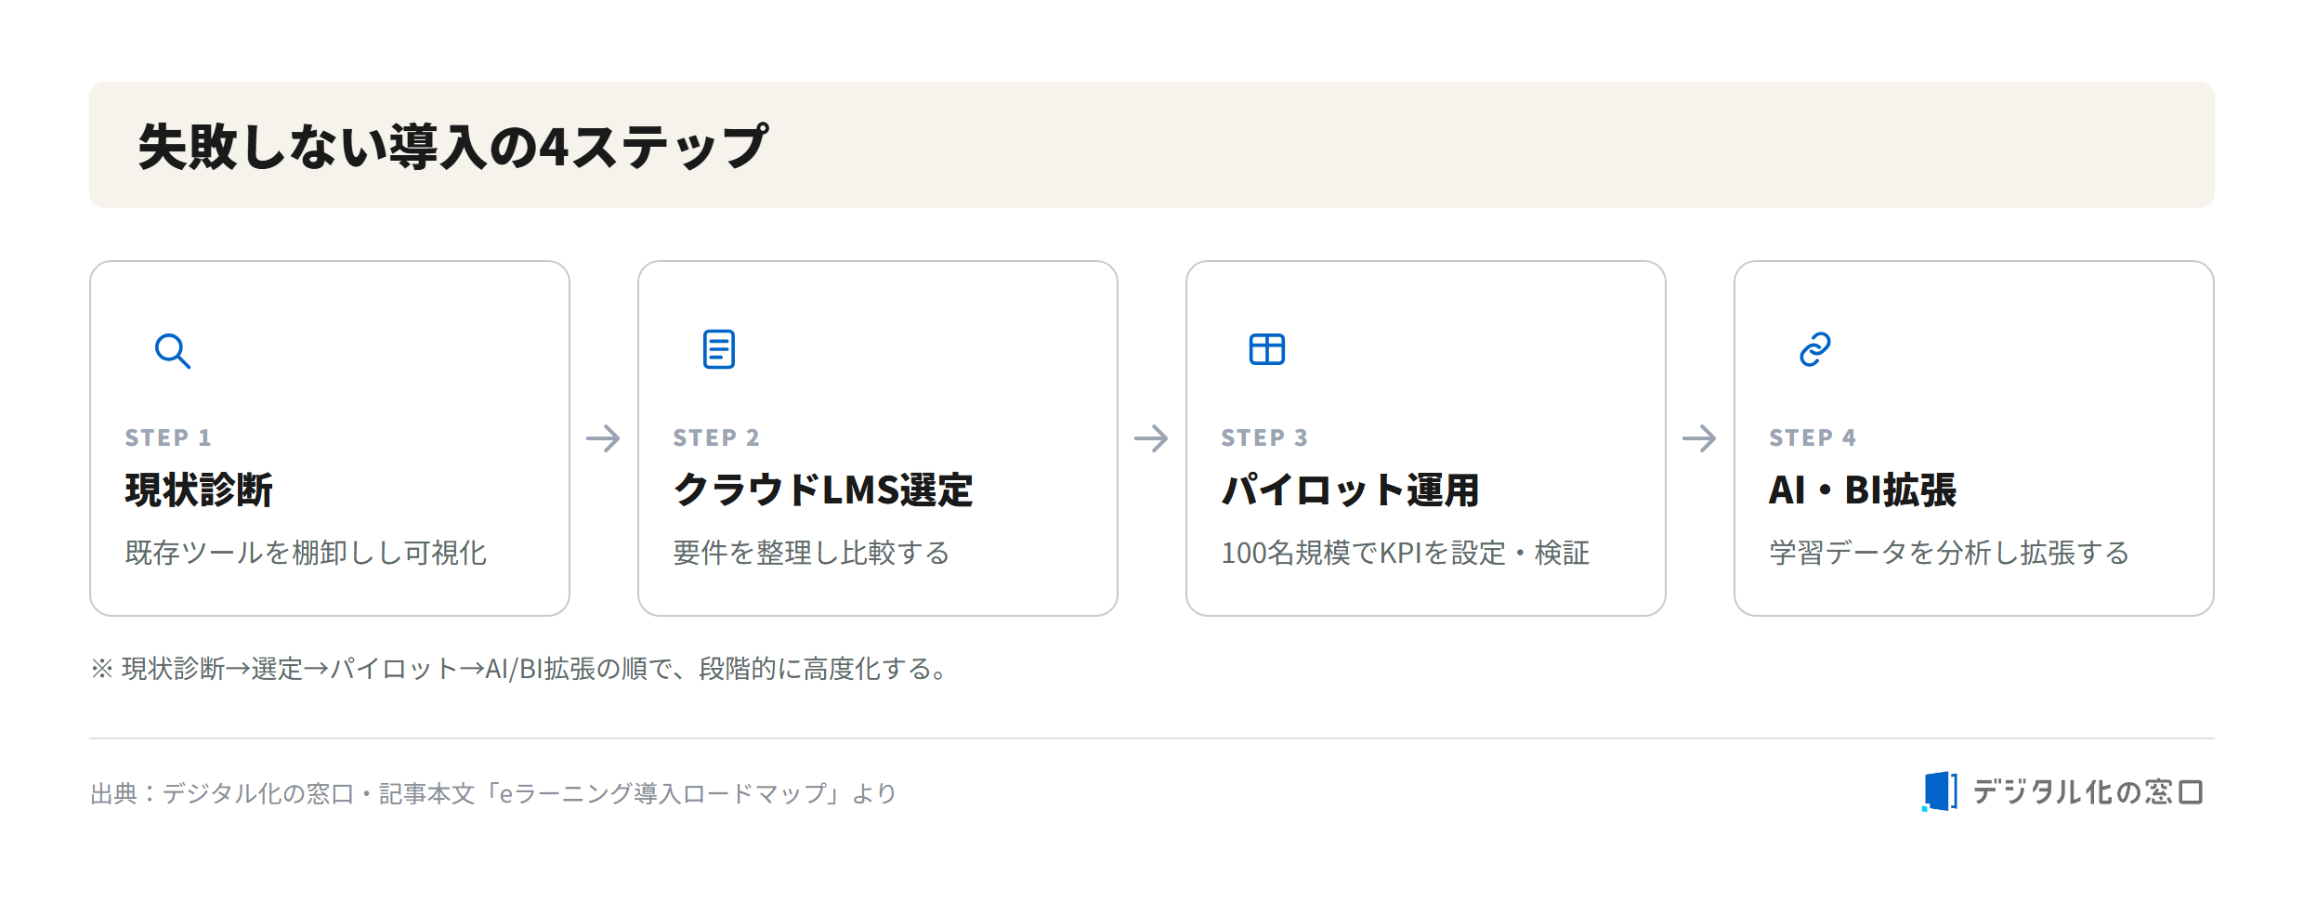Click the document icon in Step 2
The height and width of the screenshot is (901, 2304).
point(719,349)
